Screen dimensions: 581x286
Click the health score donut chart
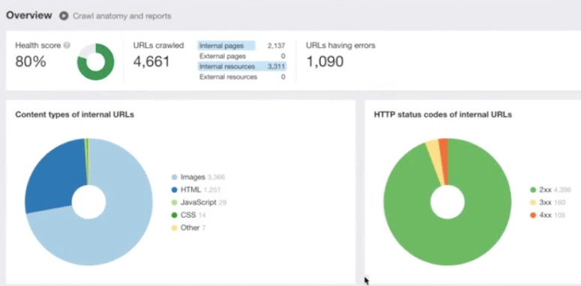tap(96, 62)
